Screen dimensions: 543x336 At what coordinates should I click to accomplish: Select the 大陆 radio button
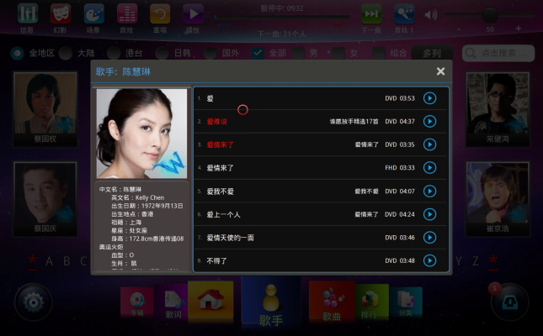(65, 53)
